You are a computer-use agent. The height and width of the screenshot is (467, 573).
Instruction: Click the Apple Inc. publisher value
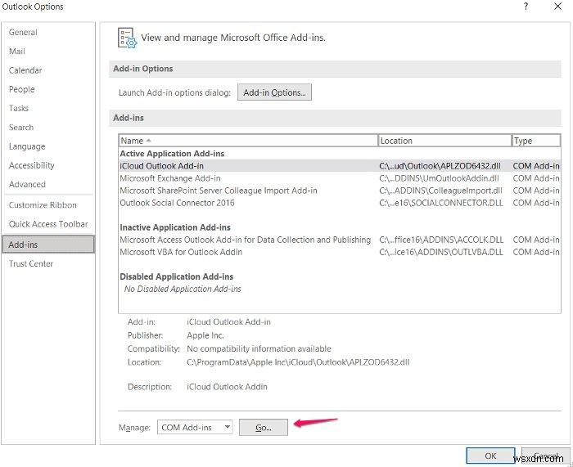coord(205,335)
